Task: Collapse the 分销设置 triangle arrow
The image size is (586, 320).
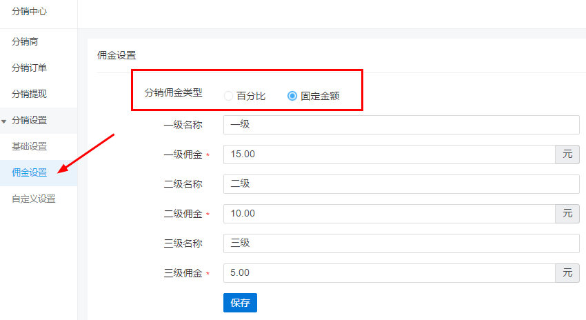Action: [x=4, y=121]
